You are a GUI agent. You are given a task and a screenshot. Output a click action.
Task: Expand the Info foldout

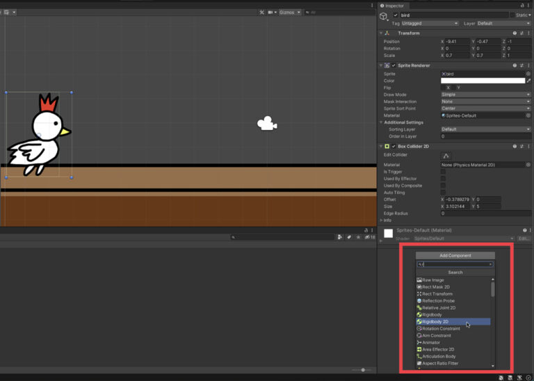382,220
